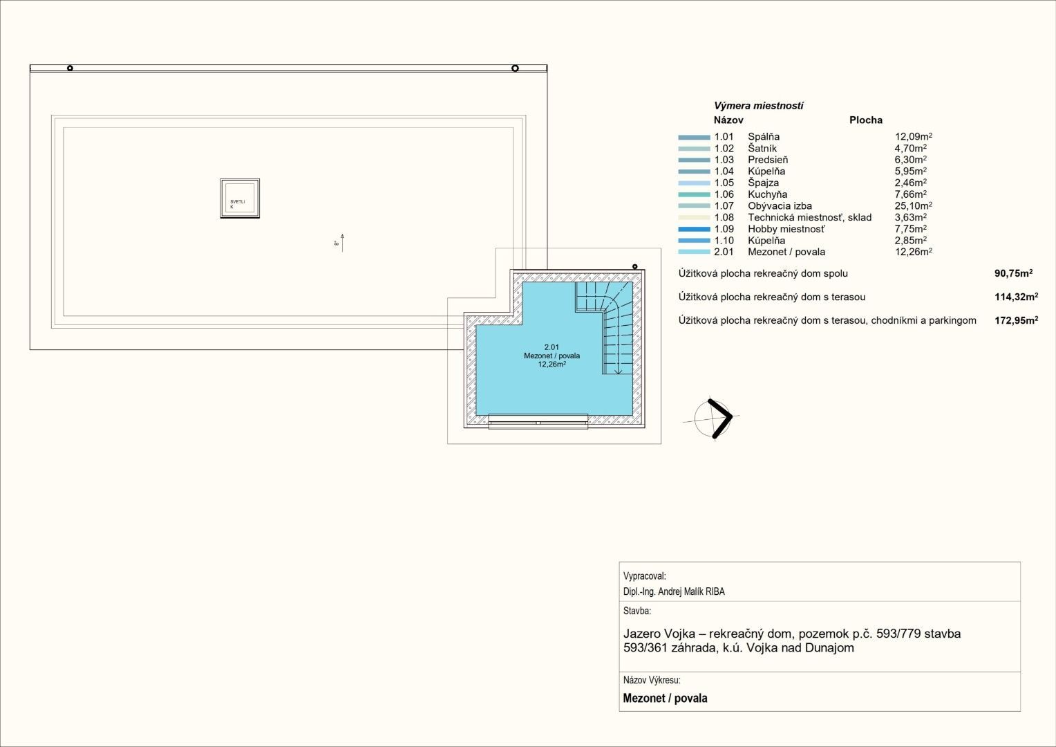Click the right roof drain circle on top edge
Viewport: 1056px width, 747px height.
tap(515, 68)
